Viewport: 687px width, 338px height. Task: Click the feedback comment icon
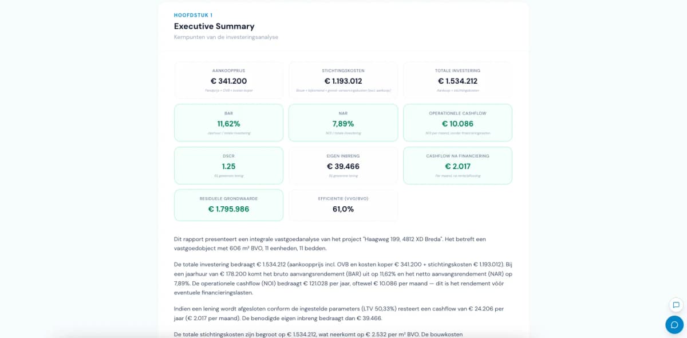(676, 305)
